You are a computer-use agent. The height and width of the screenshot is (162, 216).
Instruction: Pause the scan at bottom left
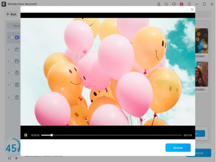[x=9, y=158]
